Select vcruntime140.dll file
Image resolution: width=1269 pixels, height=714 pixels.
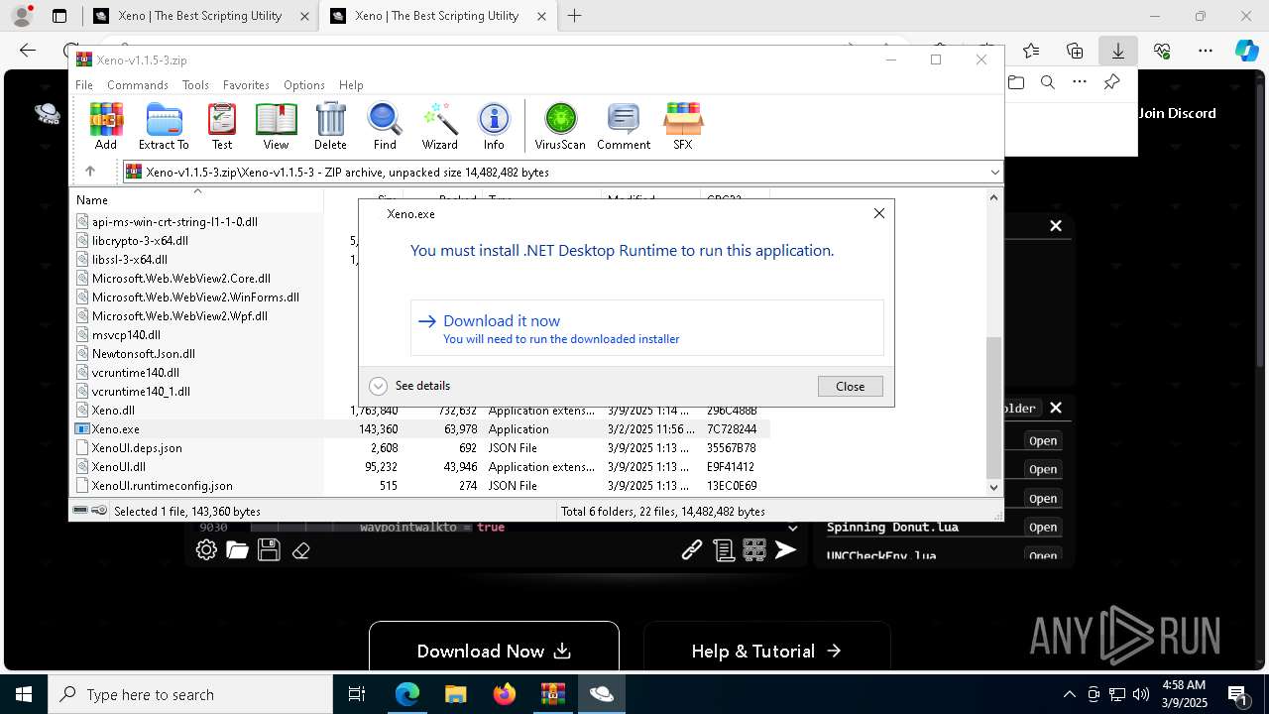click(136, 373)
